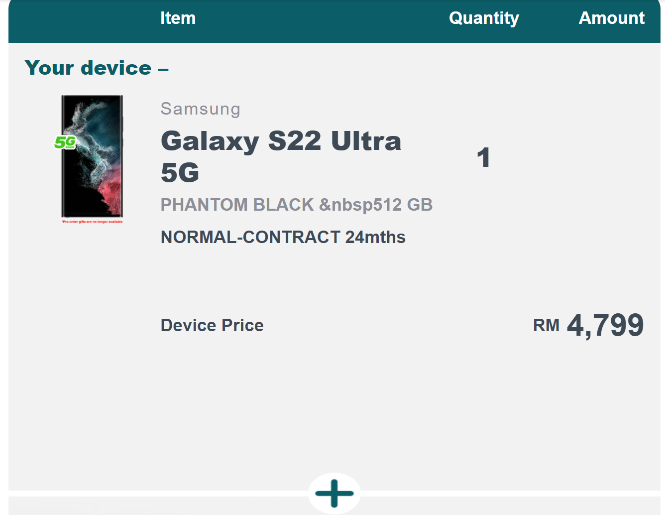
Task: Click the green 5G badge icon
Action: [65, 142]
